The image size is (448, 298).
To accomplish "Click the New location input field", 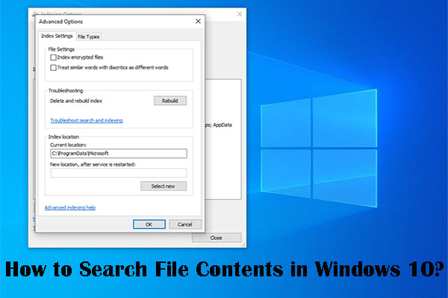I will click(x=119, y=173).
